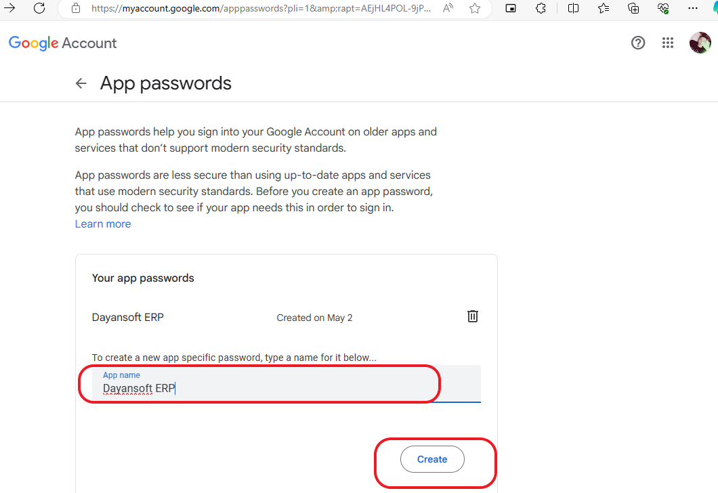Open the Google Account help icon
This screenshot has height=493, width=718.
[638, 43]
